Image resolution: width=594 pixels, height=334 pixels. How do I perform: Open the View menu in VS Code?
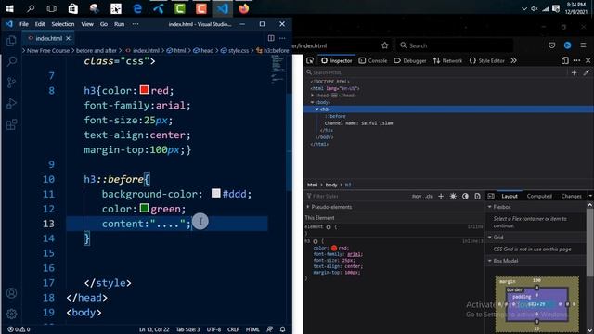[87, 24]
